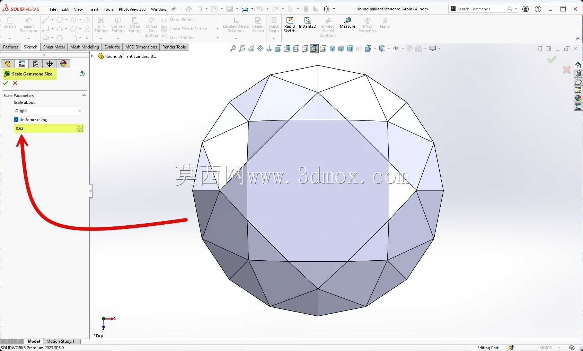Image resolution: width=583 pixels, height=351 pixels.
Task: Click the Save icon in quick access
Action: point(229,9)
